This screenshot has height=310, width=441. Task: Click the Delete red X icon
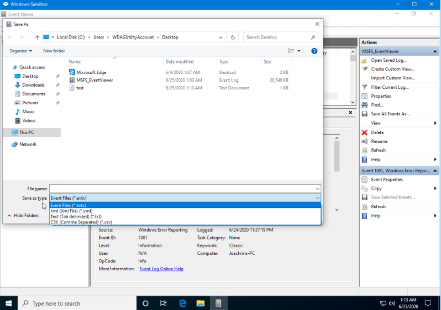coord(365,132)
